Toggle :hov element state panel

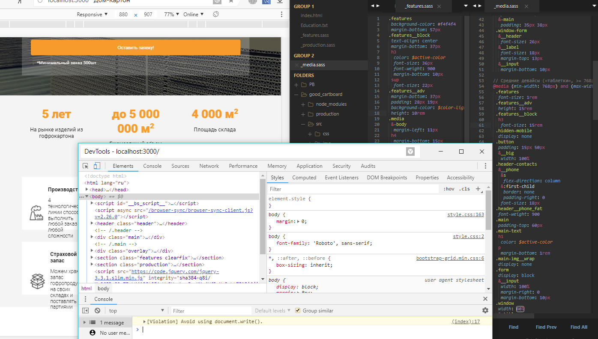449,189
